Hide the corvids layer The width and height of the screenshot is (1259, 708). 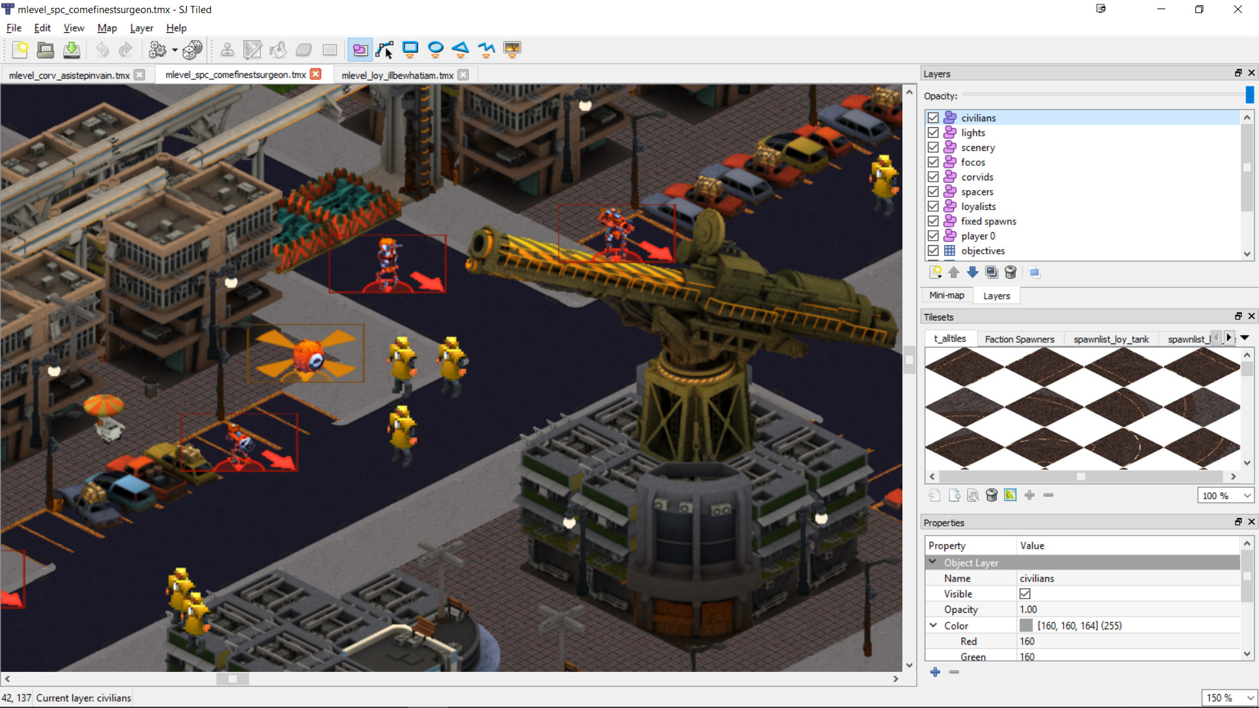click(x=934, y=176)
